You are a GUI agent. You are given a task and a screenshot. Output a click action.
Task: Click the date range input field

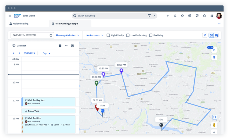32,35
